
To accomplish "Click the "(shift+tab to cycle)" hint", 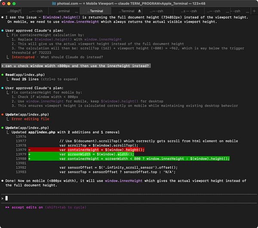I will (x=66, y=207).
